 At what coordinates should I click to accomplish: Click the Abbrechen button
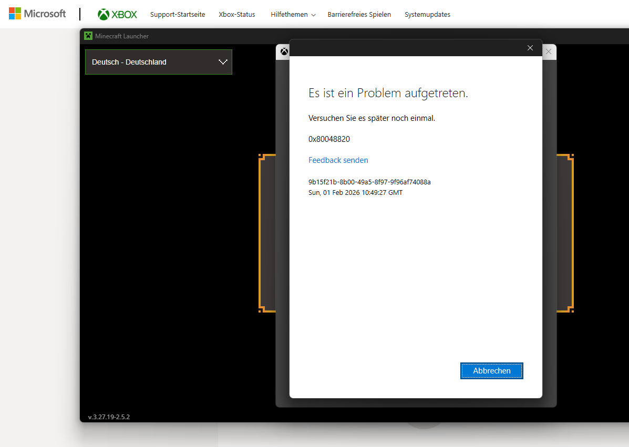491,371
